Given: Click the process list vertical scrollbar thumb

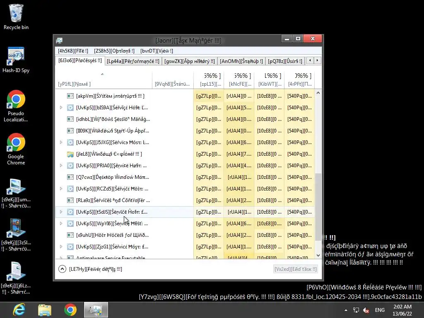Looking at the screenshot, I should coord(318,207).
